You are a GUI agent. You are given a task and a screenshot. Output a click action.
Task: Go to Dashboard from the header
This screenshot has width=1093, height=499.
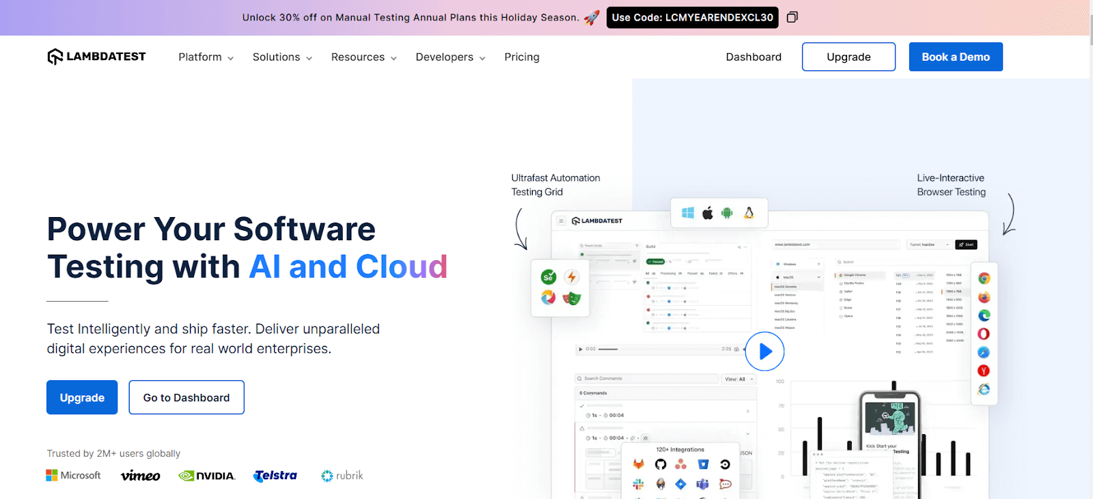[753, 57]
